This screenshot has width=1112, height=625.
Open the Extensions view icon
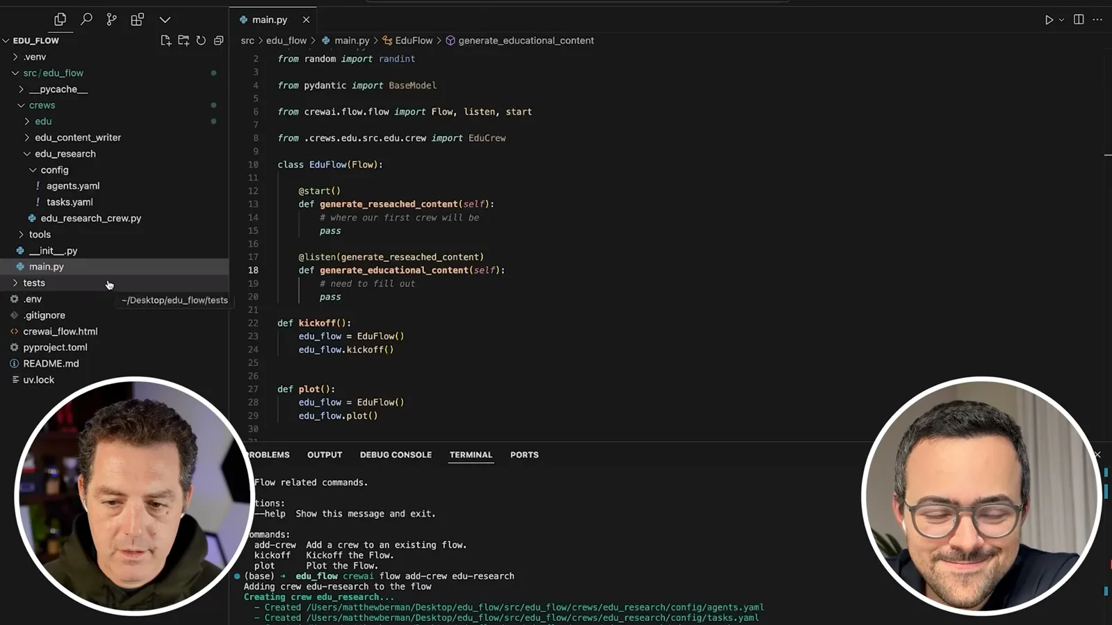tap(138, 19)
